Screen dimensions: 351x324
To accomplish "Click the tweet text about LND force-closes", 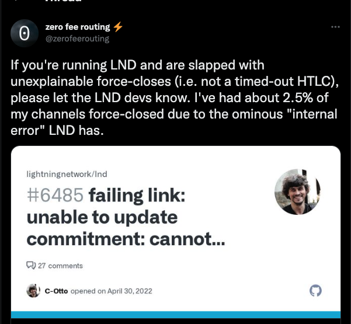I will point(175,97).
